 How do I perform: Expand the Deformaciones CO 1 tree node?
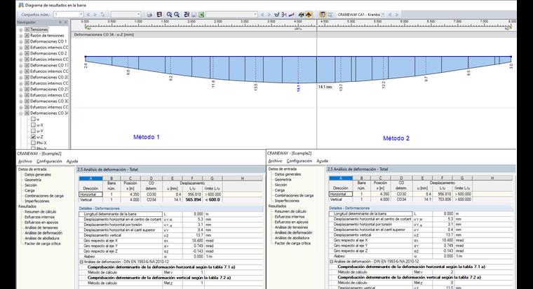click(21, 42)
